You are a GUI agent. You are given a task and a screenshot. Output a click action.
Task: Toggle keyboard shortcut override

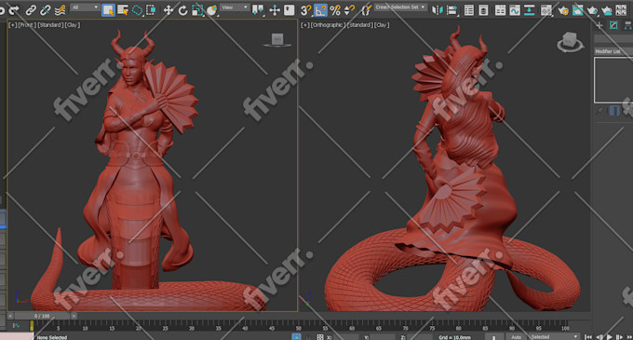pos(290,9)
